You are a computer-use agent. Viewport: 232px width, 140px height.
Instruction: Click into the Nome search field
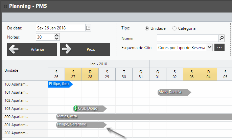click(x=187, y=38)
